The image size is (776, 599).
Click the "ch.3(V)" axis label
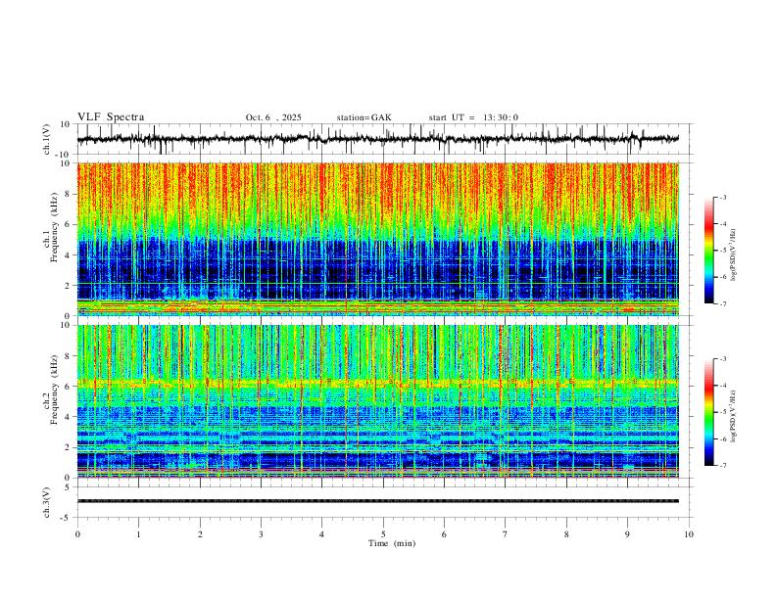click(47, 502)
